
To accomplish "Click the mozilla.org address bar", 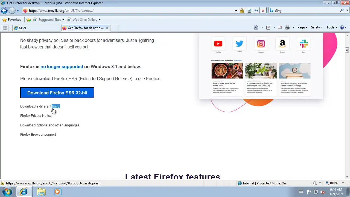I will click(127, 11).
